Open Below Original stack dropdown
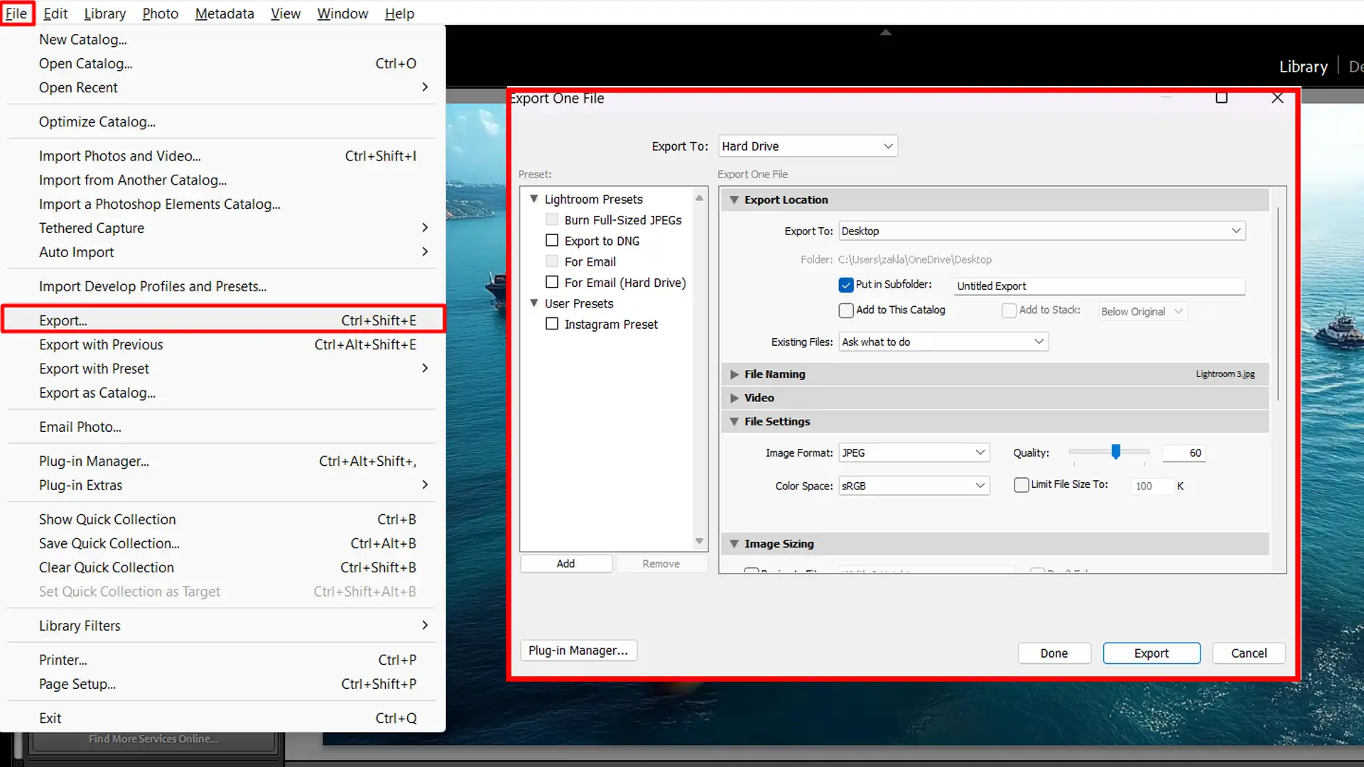The height and width of the screenshot is (767, 1364). 1142,311
